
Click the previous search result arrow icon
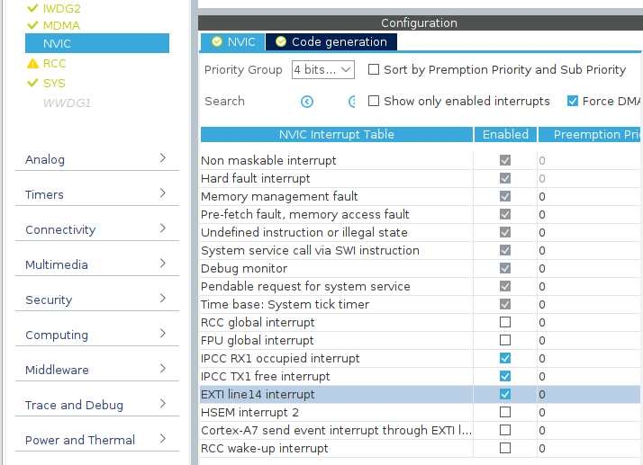pos(307,102)
